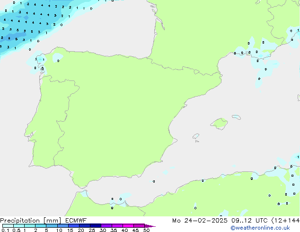Click the 0.1–0.5 mm legend color swatch

[x=8, y=226]
